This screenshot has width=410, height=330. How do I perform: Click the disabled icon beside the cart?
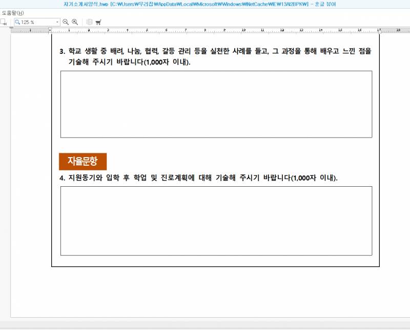pos(89,21)
